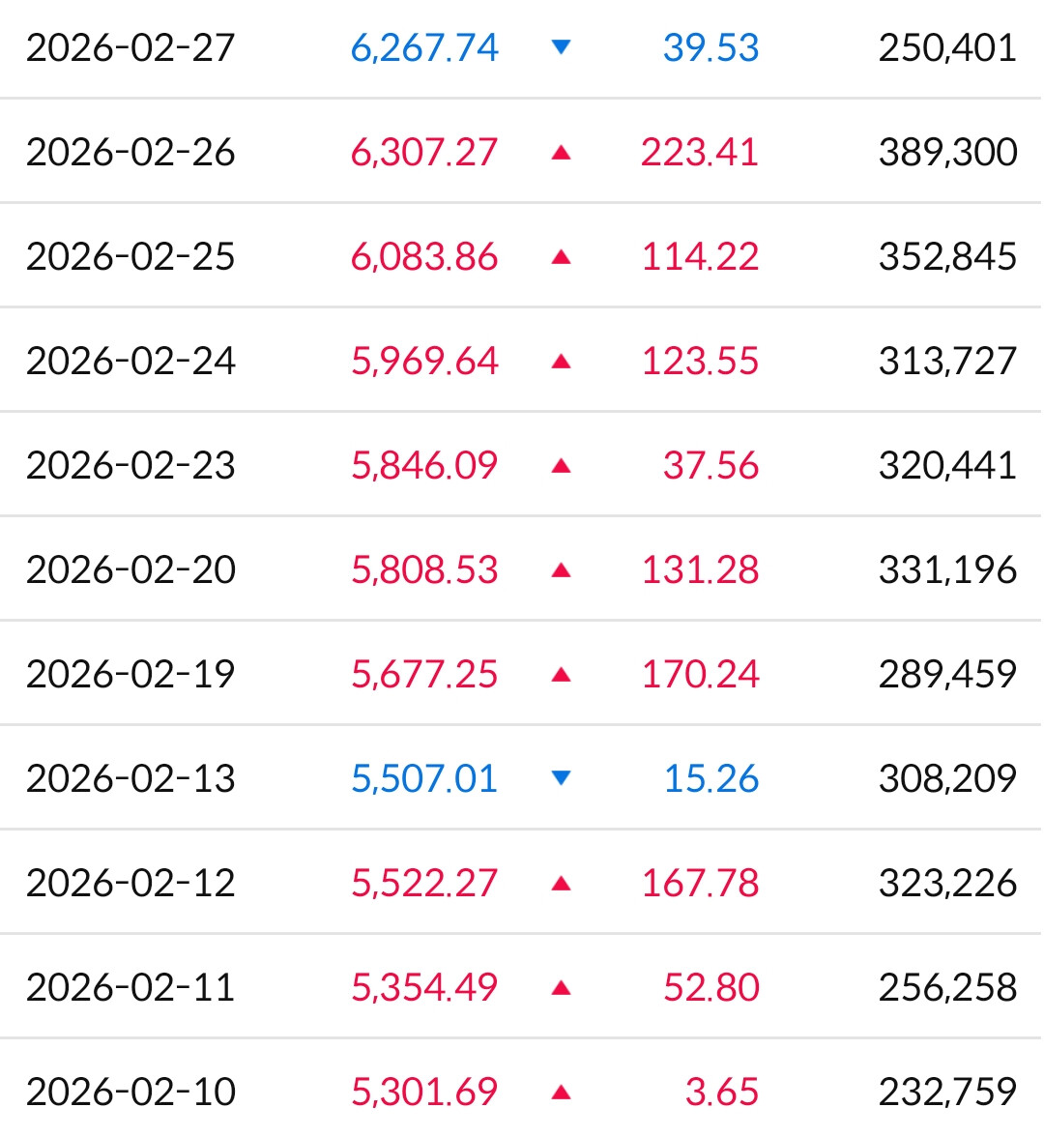This screenshot has width=1044, height=1137.
Task: Select the closing price 6,307.27
Action: pos(424,153)
